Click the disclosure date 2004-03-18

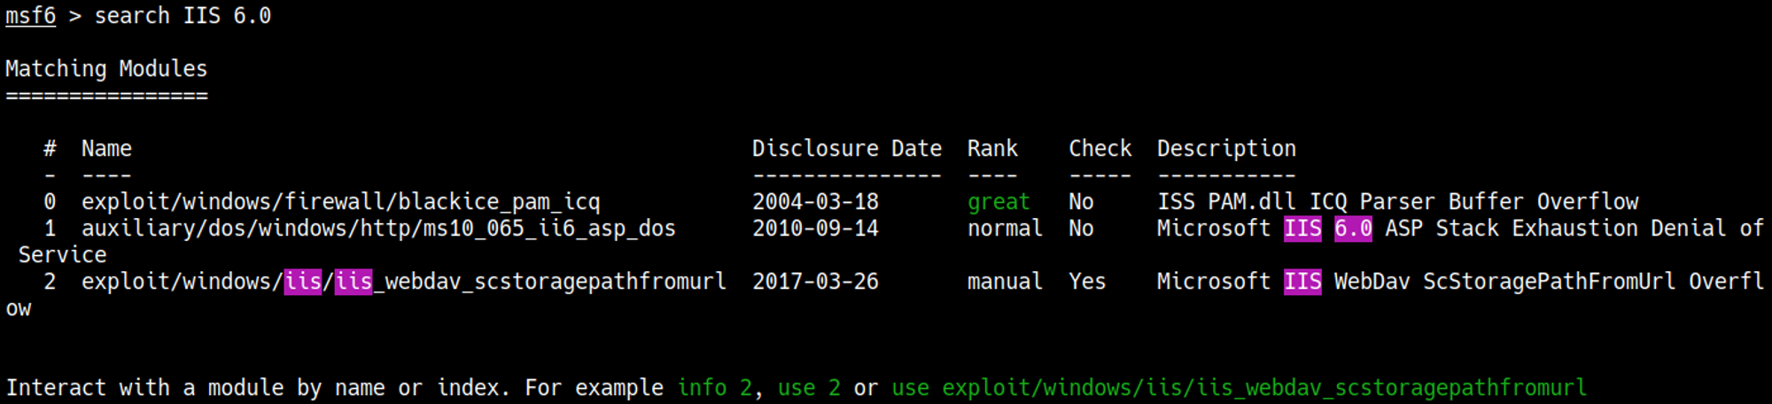tap(815, 202)
